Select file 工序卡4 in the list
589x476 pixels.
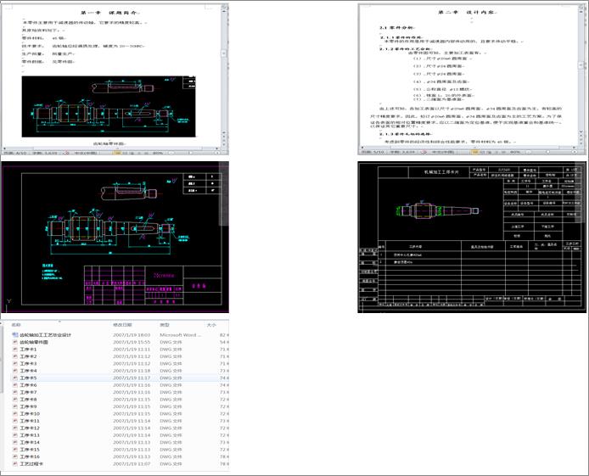pos(28,371)
